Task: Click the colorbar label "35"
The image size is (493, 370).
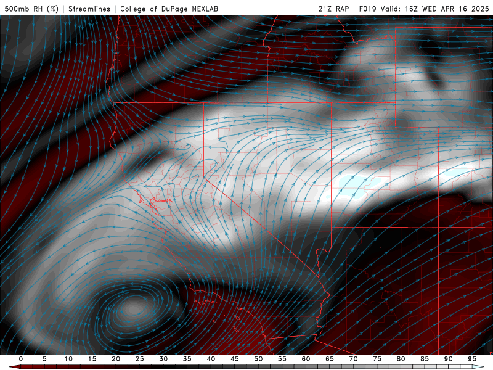Action: click(x=187, y=359)
